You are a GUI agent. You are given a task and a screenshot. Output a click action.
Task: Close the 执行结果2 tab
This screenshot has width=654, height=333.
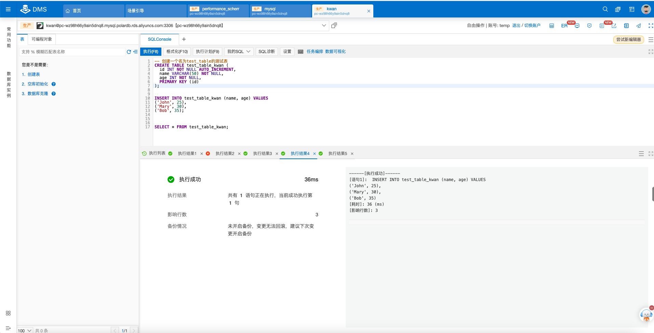[x=239, y=154]
